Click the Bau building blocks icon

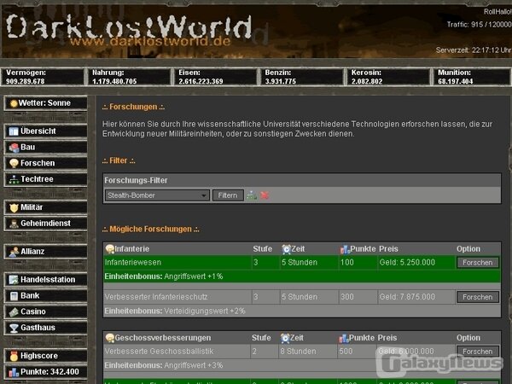point(14,148)
